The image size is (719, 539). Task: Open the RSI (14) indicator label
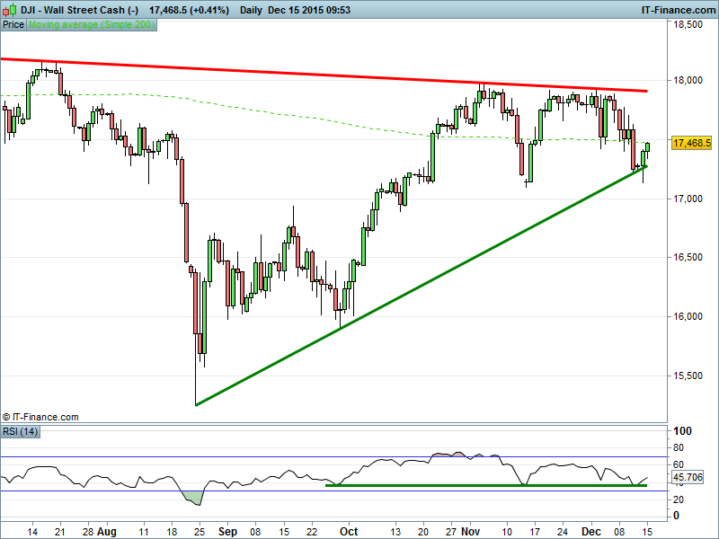point(20,432)
